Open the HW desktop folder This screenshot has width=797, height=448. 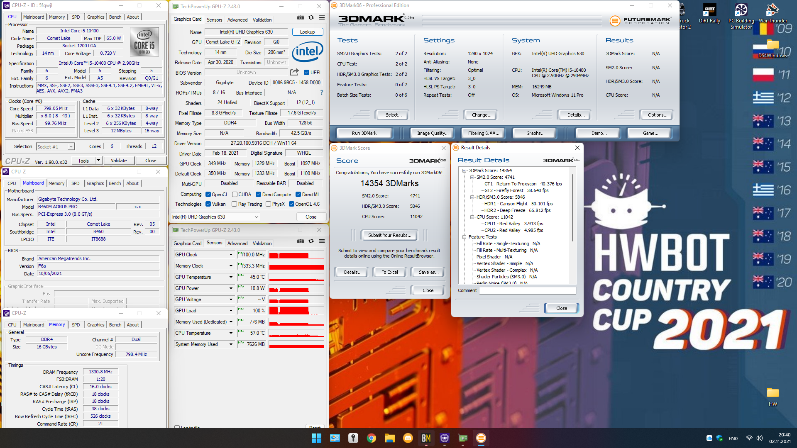(773, 397)
